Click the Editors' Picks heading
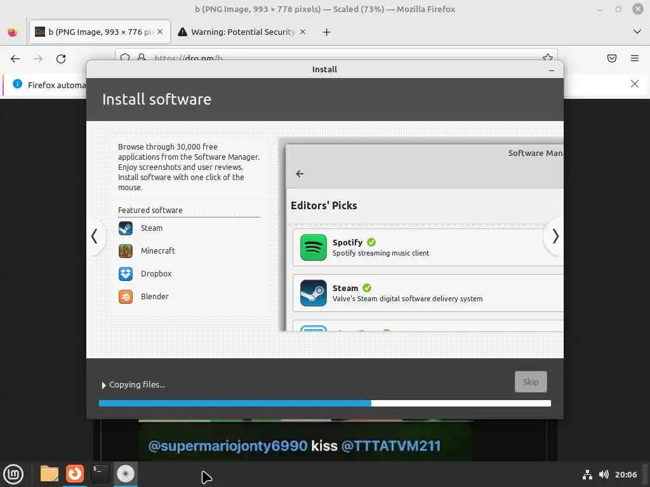 (x=324, y=206)
